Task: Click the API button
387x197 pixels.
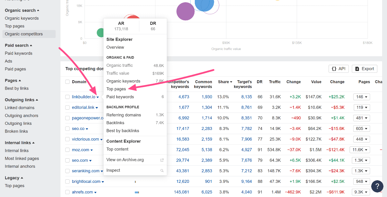Action: point(339,69)
